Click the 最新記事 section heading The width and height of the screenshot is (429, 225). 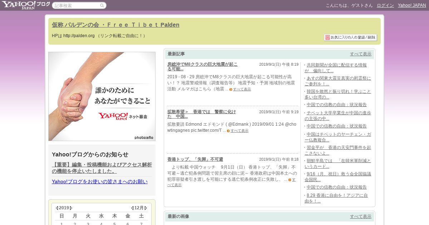point(176,54)
